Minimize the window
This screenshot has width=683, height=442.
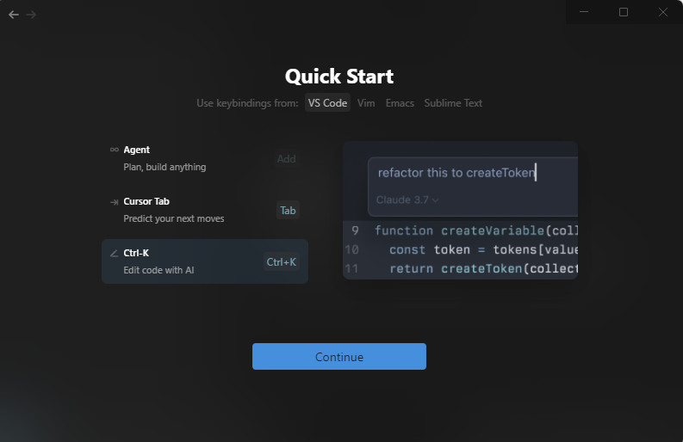pyautogui.click(x=584, y=12)
